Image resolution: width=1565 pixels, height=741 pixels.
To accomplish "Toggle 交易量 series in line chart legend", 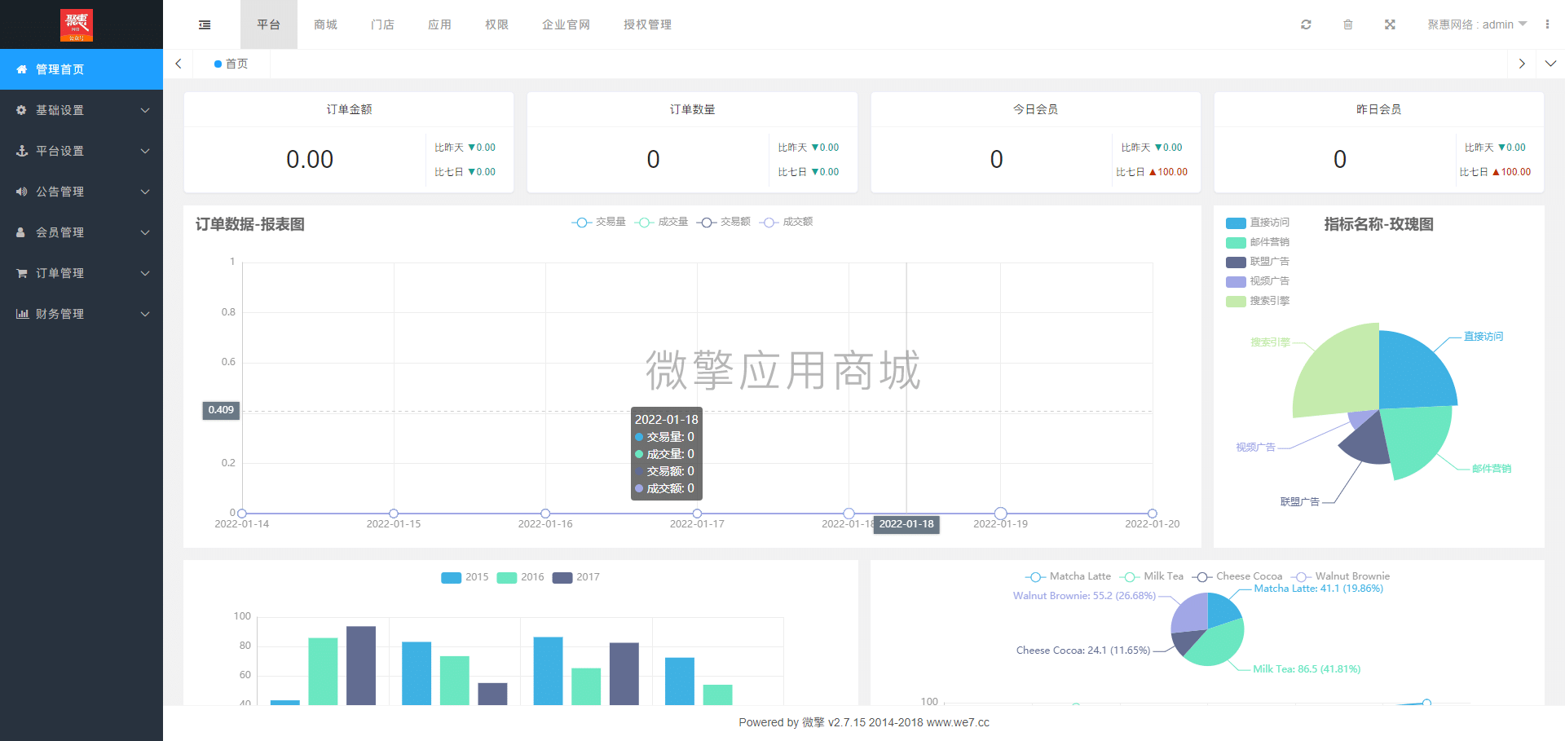I will click(599, 222).
